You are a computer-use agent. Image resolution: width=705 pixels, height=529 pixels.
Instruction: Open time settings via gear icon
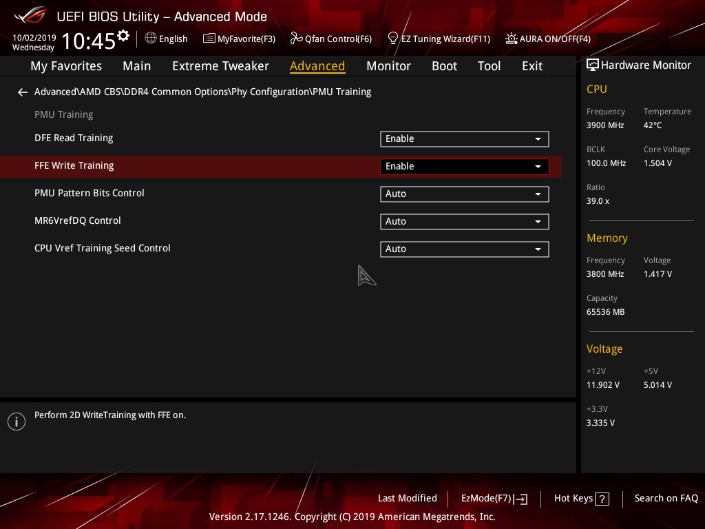click(123, 35)
